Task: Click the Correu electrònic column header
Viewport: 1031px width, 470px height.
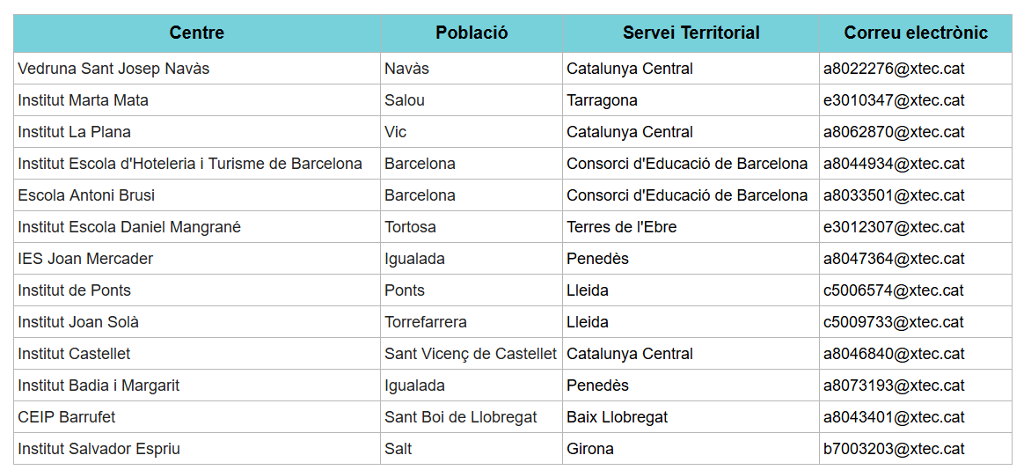Action: [916, 33]
